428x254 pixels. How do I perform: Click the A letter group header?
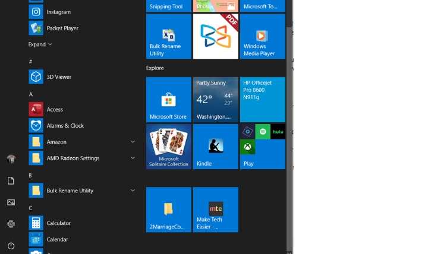(x=30, y=94)
